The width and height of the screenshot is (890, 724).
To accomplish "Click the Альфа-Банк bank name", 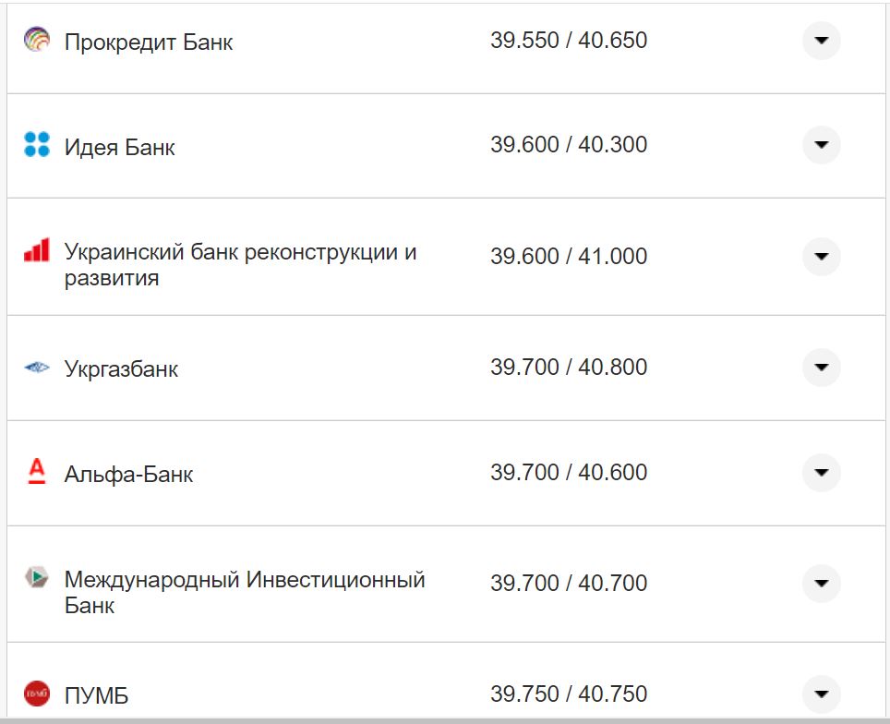I will (129, 473).
